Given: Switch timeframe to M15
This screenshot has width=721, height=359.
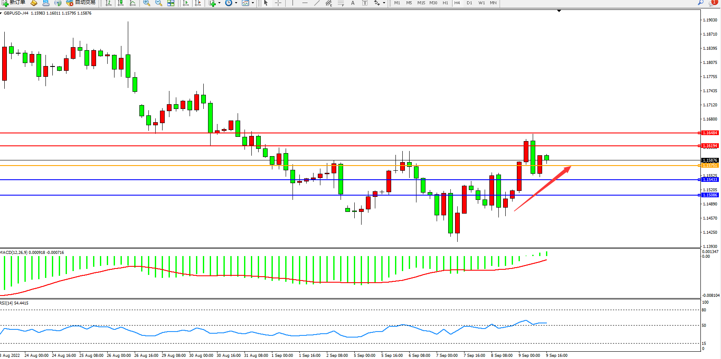Looking at the screenshot, I should click(421, 3).
